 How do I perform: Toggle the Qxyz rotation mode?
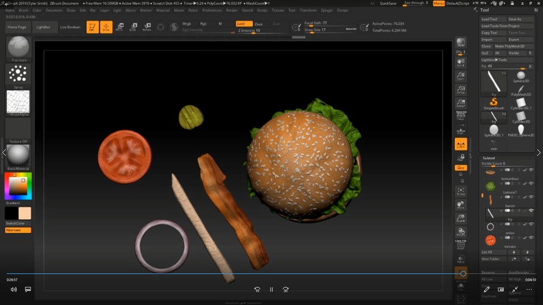[x=461, y=168]
